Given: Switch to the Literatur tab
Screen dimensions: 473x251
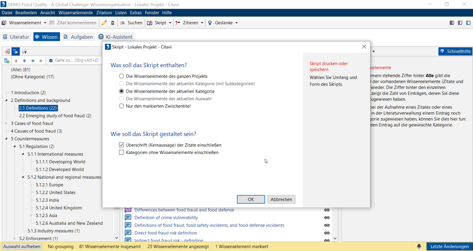Looking at the screenshot, I should tap(16, 37).
